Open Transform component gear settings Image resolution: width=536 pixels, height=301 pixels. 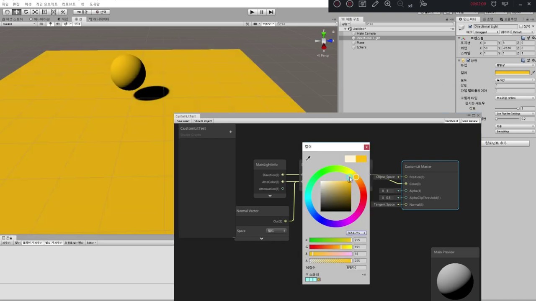point(533,38)
